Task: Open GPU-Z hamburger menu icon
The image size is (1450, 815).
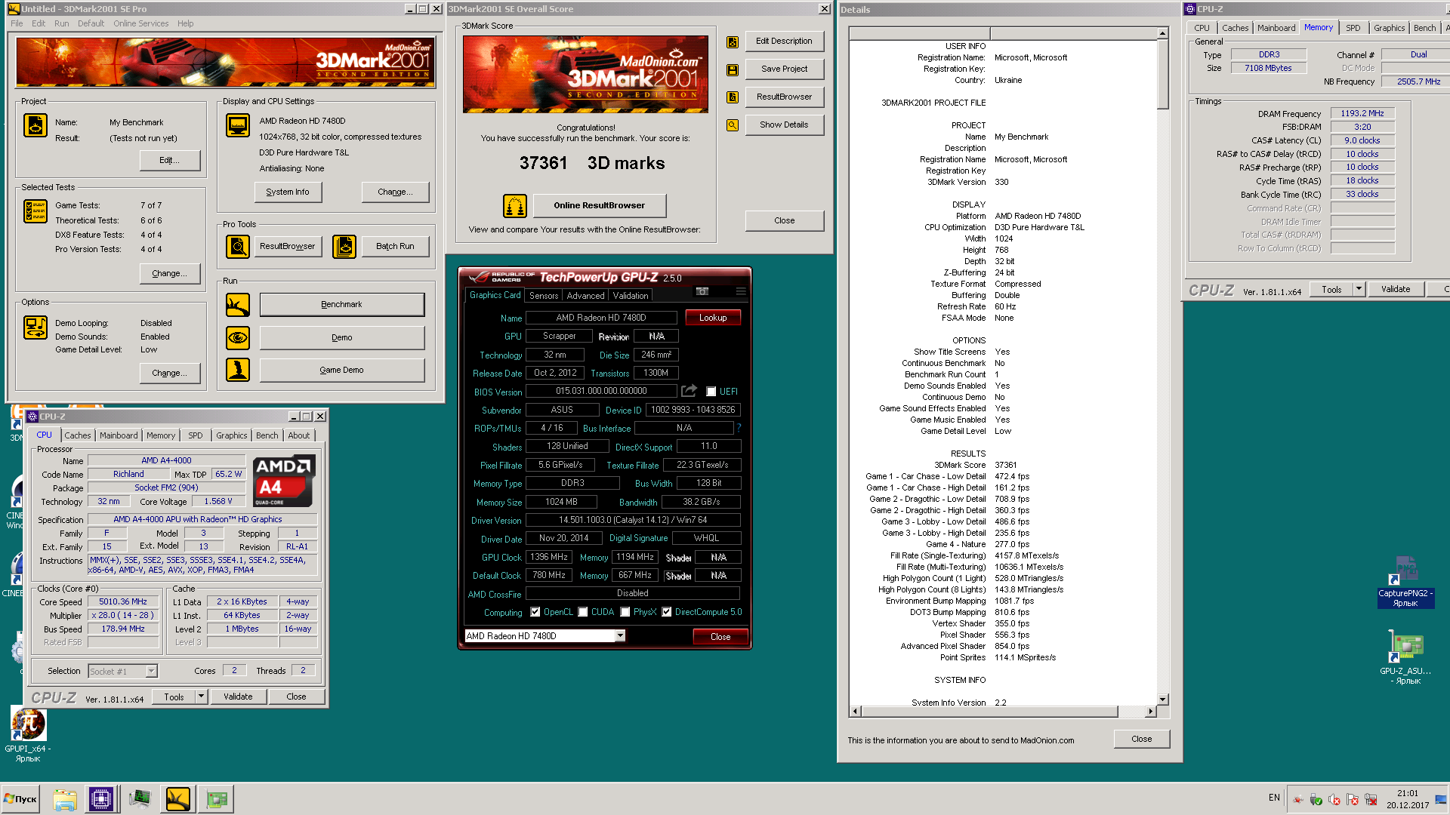Action: (741, 291)
